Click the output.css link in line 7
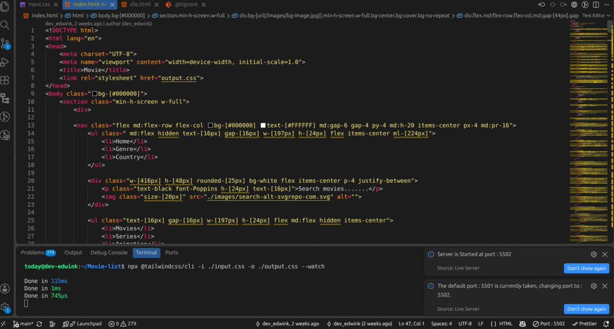The height and width of the screenshot is (329, 614). 180,78
